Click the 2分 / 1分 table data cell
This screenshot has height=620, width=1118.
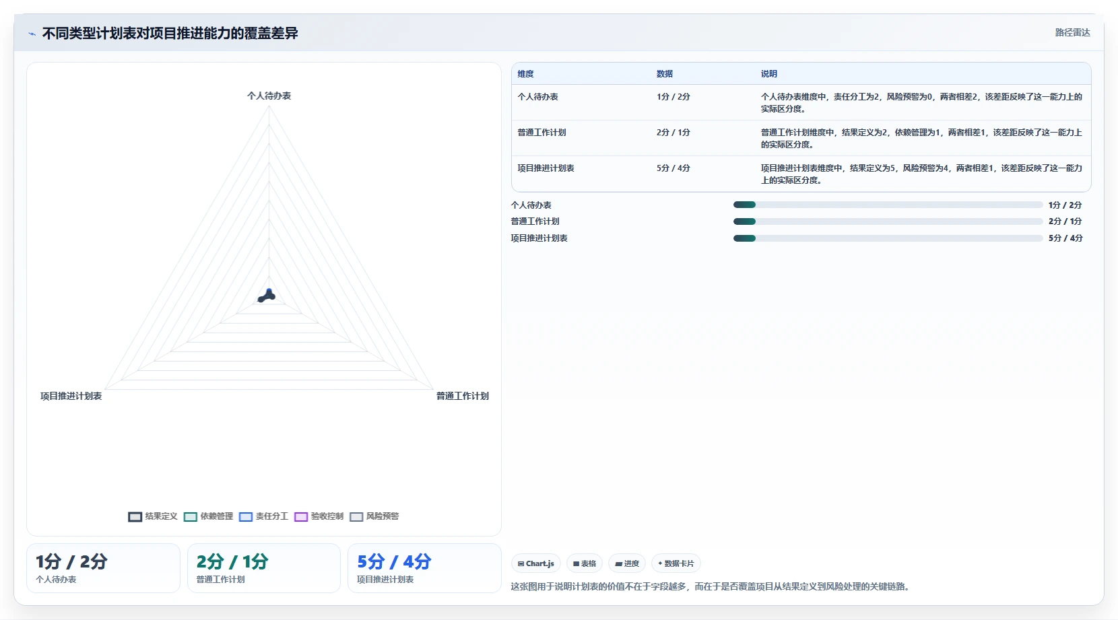(x=673, y=133)
